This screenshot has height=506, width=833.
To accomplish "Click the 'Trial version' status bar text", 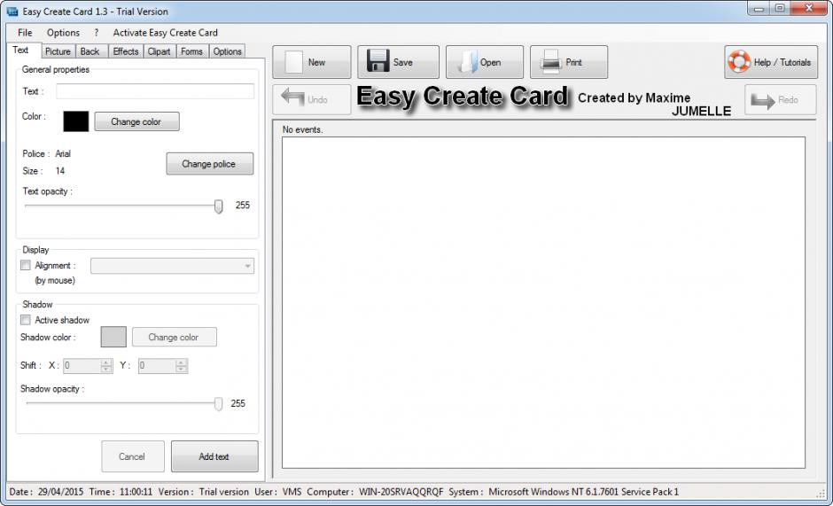I will pos(223,492).
